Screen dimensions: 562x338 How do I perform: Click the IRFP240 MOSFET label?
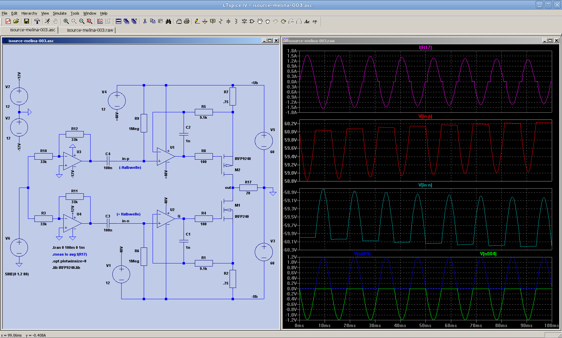click(241, 216)
